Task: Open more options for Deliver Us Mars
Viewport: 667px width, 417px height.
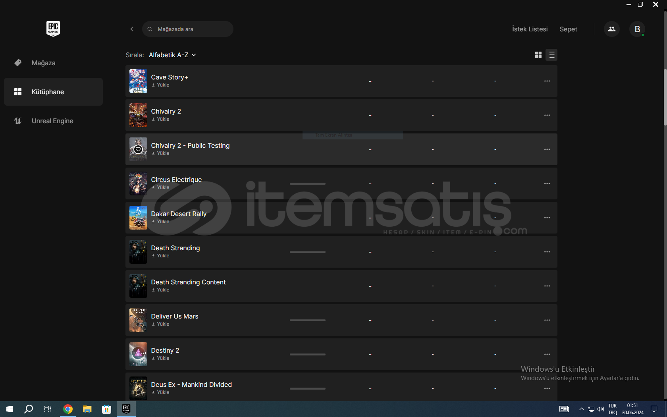Action: click(x=547, y=320)
